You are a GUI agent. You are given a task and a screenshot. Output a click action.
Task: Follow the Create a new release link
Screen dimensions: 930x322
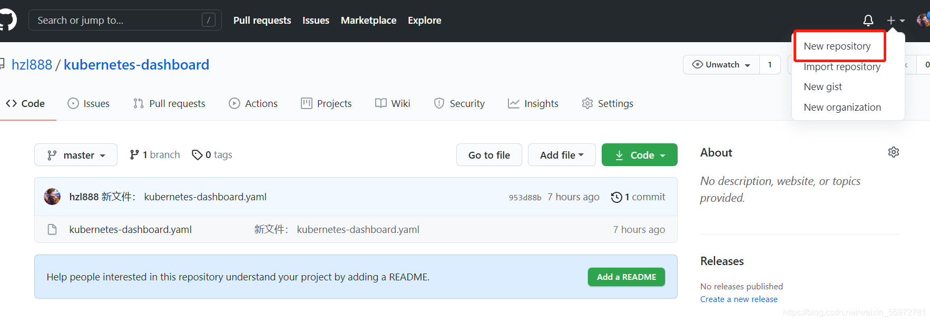pos(739,299)
